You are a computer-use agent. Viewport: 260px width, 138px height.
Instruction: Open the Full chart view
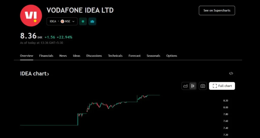click(x=222, y=86)
